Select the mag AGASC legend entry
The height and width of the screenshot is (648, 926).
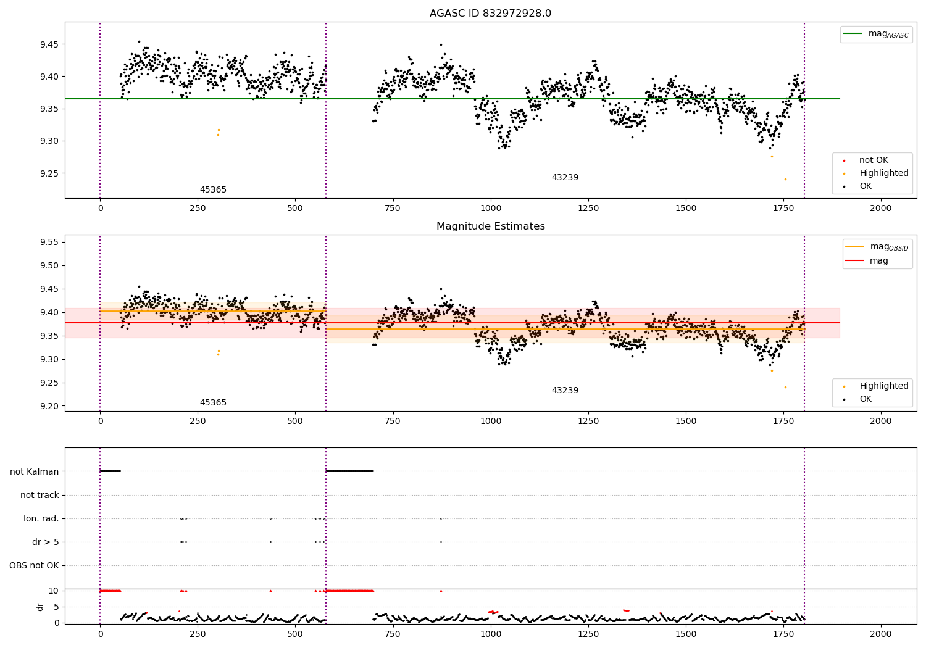877,34
